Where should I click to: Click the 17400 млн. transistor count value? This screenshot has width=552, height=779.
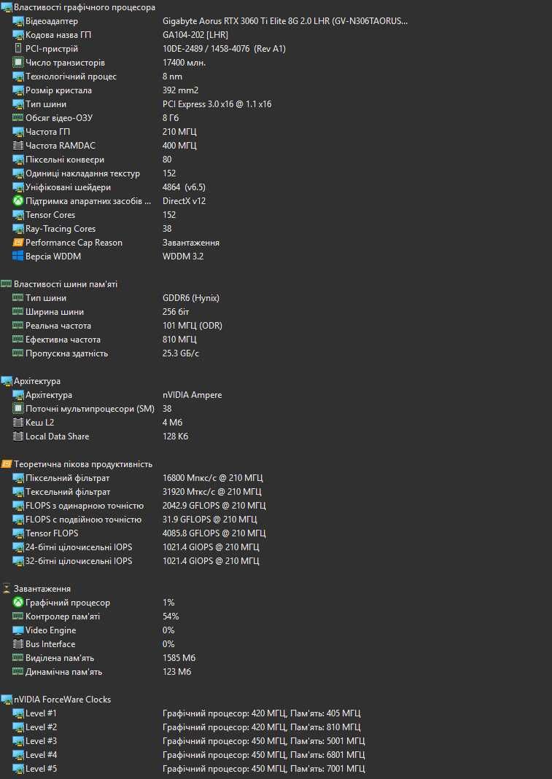(184, 63)
